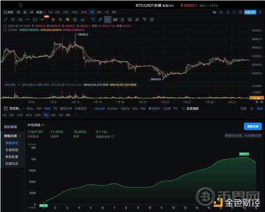Toggle the 主 main-force indicator
The width and height of the screenshot is (265, 212).
[x=53, y=19]
